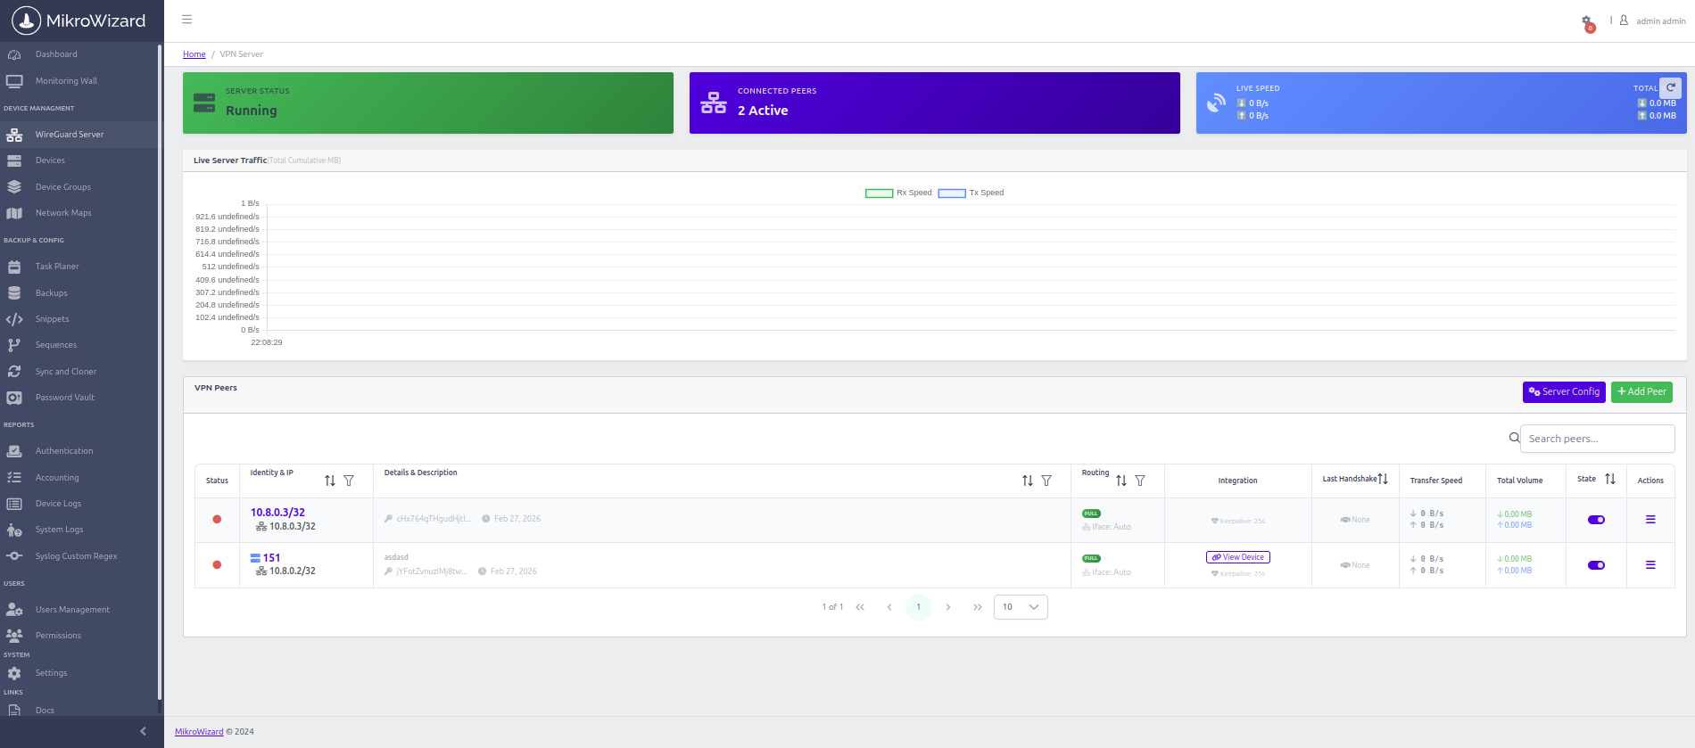Sort by Last Handshake column
Screen dimensions: 1695x748
(1383, 479)
